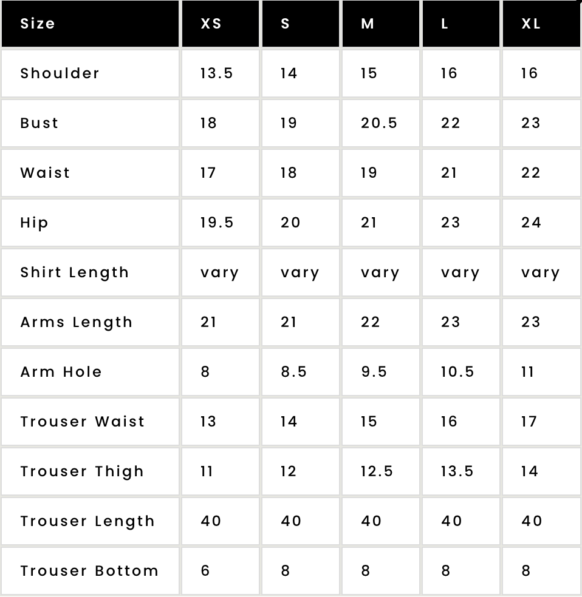
Task: Click the Size header cell
Action: (x=91, y=24)
